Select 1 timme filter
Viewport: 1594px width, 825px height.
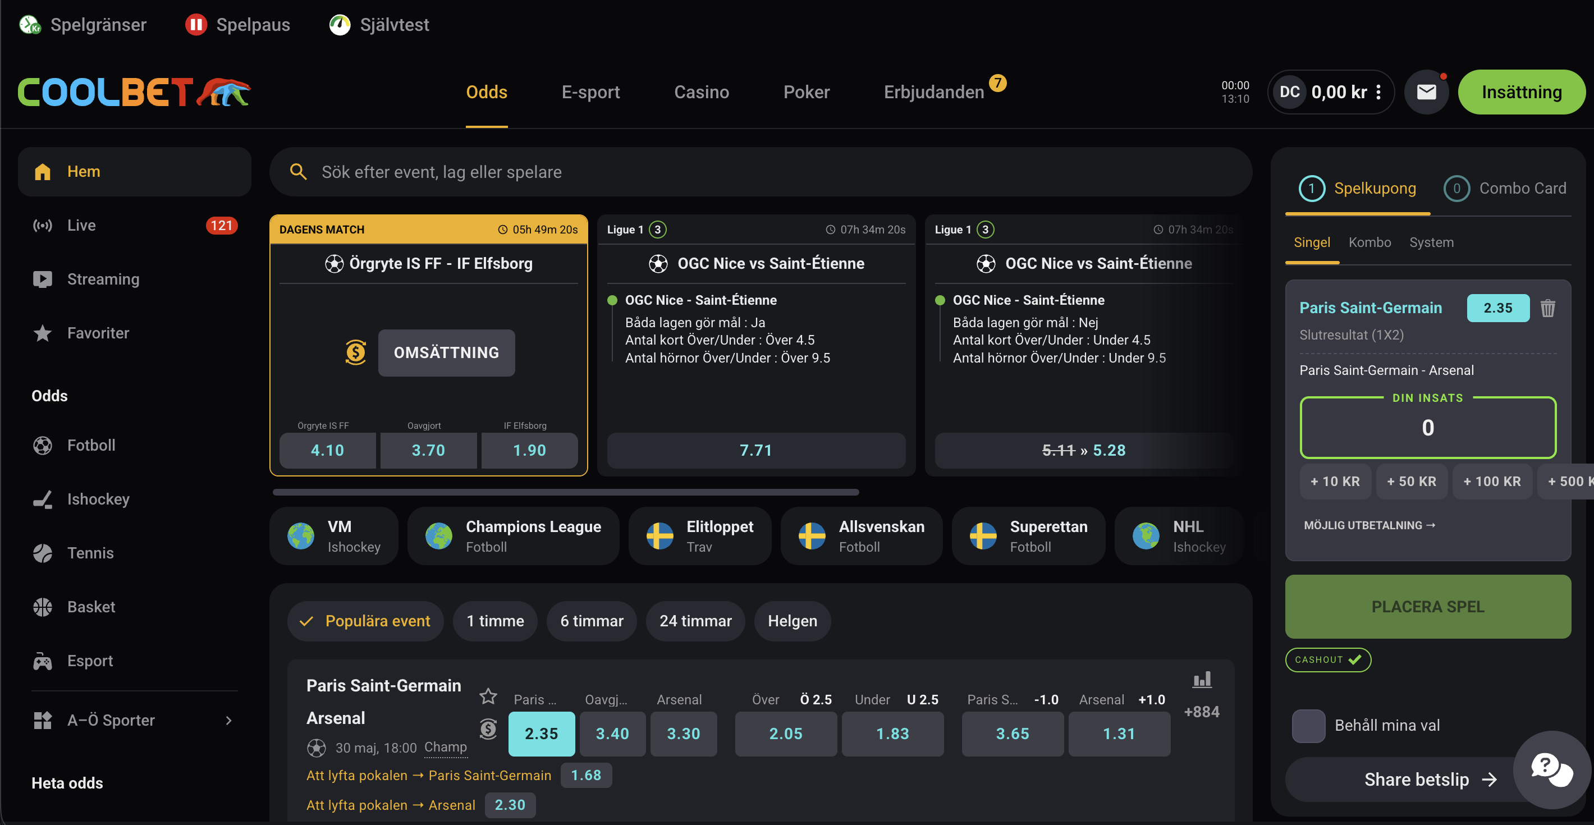(495, 621)
